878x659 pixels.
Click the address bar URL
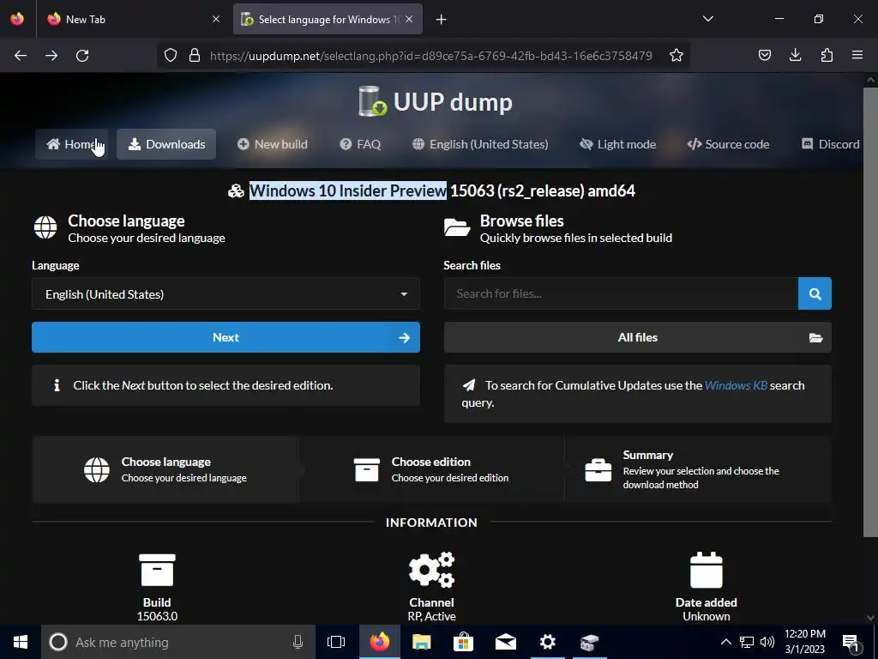[430, 56]
